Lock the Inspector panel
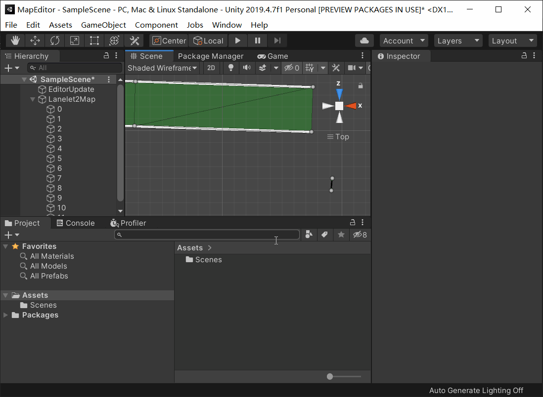Viewport: 543px width, 397px height. (x=524, y=55)
